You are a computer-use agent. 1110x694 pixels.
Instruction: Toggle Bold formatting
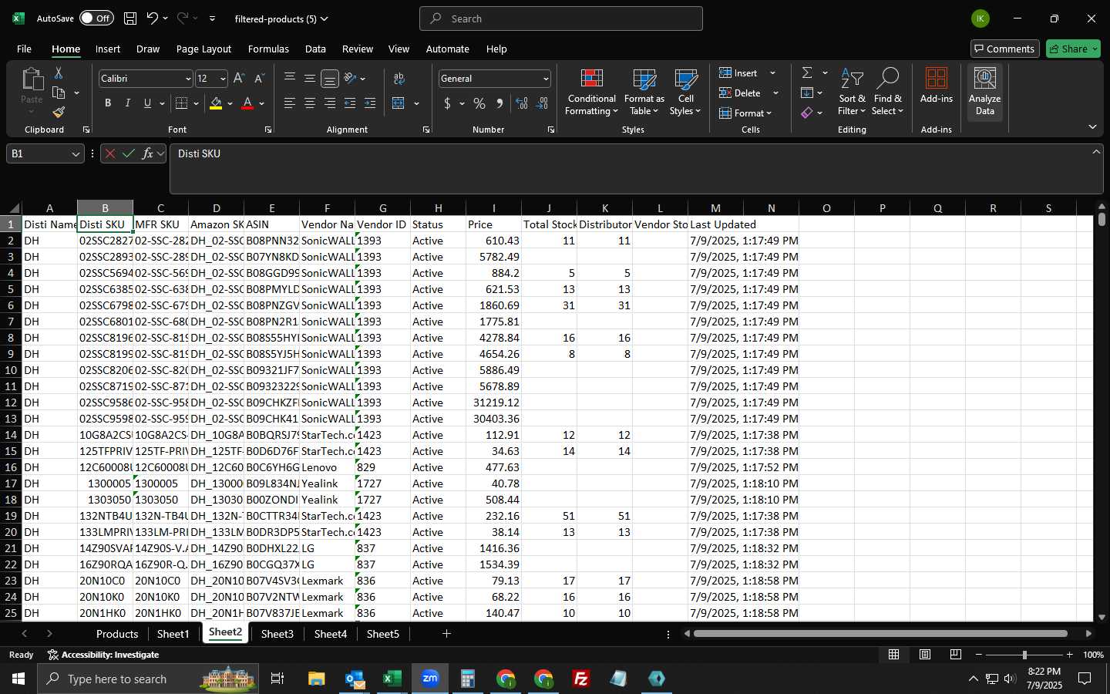pos(108,103)
